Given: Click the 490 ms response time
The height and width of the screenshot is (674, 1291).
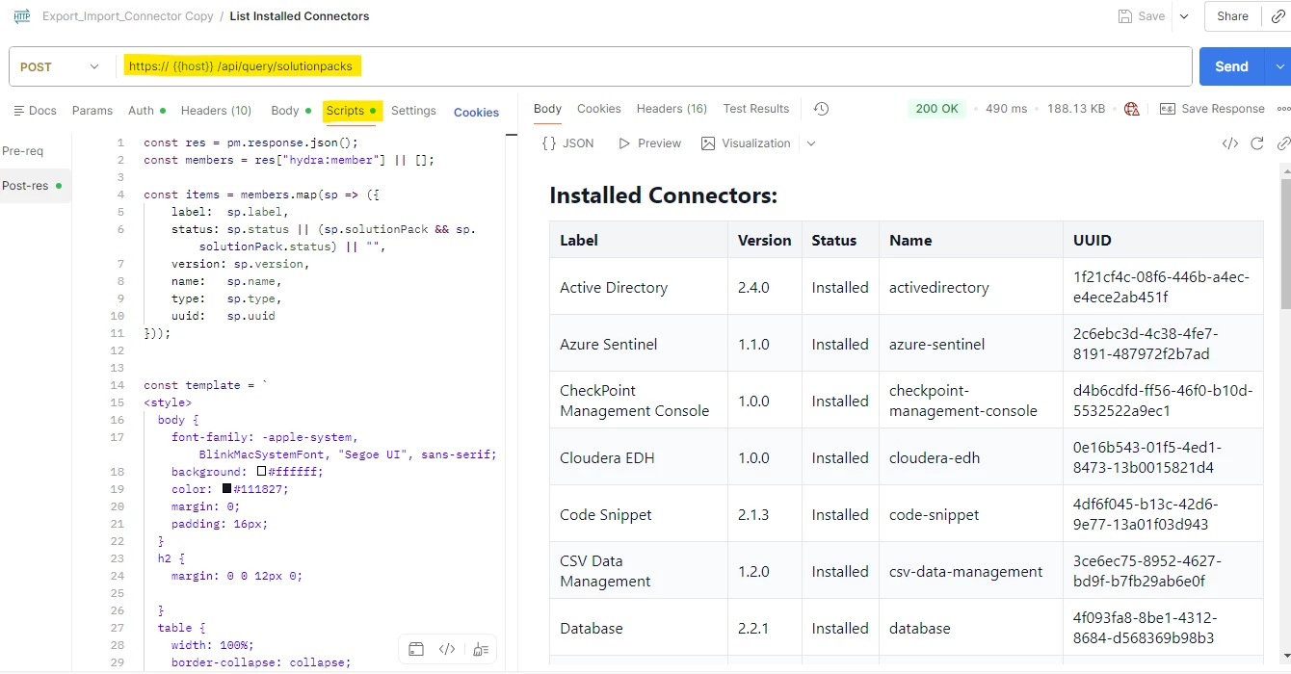Looking at the screenshot, I should pyautogui.click(x=1007, y=109).
